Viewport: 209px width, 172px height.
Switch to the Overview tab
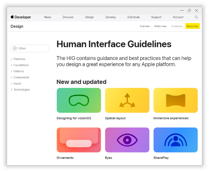(x=145, y=26)
